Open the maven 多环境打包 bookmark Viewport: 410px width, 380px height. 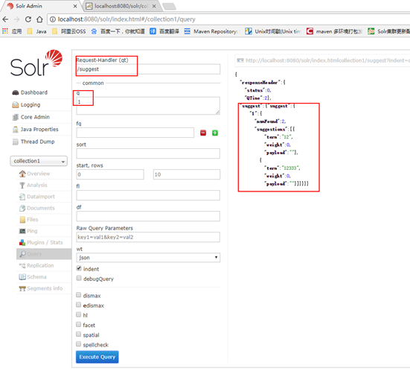pyautogui.click(x=334, y=31)
